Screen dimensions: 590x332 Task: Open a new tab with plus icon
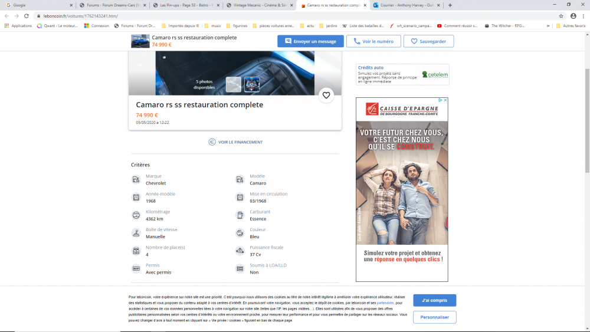pos(450,5)
